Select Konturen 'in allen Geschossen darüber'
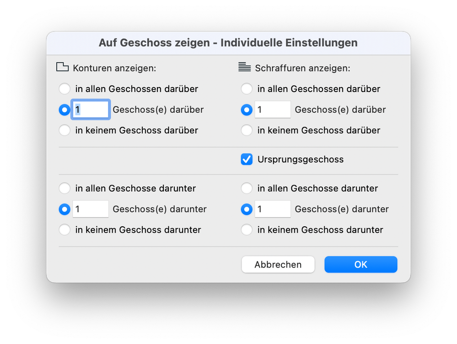This screenshot has height=344, width=457. pos(65,89)
